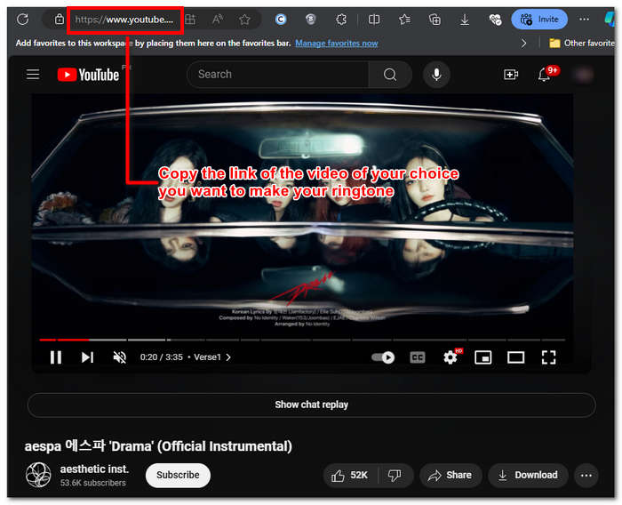
Task: Open the blue C extension icon
Action: (281, 19)
